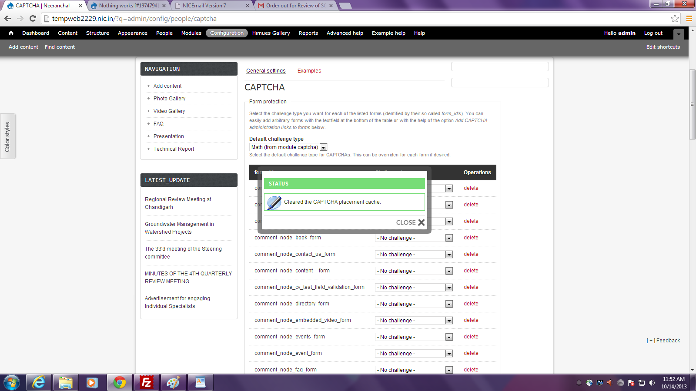Screen dimensions: 696x391
Task: Click the browser forward arrow
Action: 20,18
